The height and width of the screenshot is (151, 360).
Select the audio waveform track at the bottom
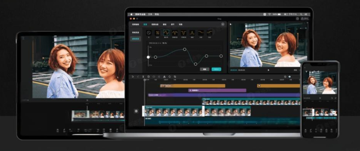coord(222,121)
